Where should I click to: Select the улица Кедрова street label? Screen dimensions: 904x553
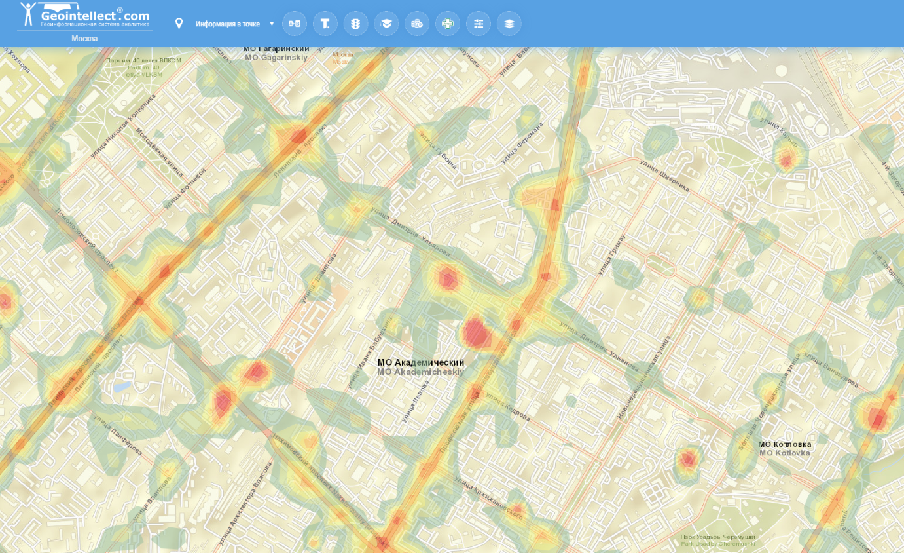point(507,407)
